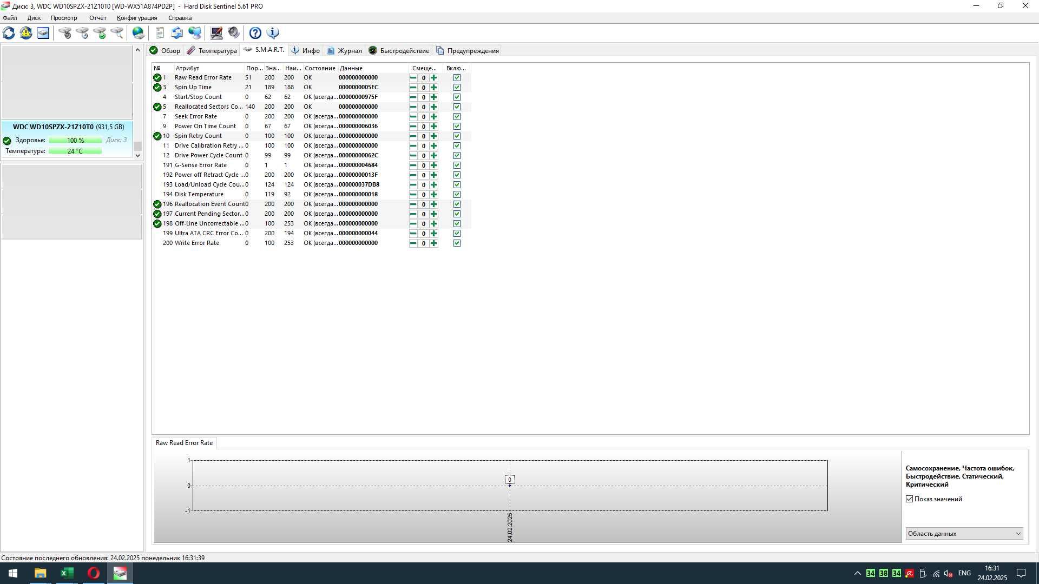1039x584 pixels.
Task: Click the send report arrows icon
Action: tap(177, 33)
